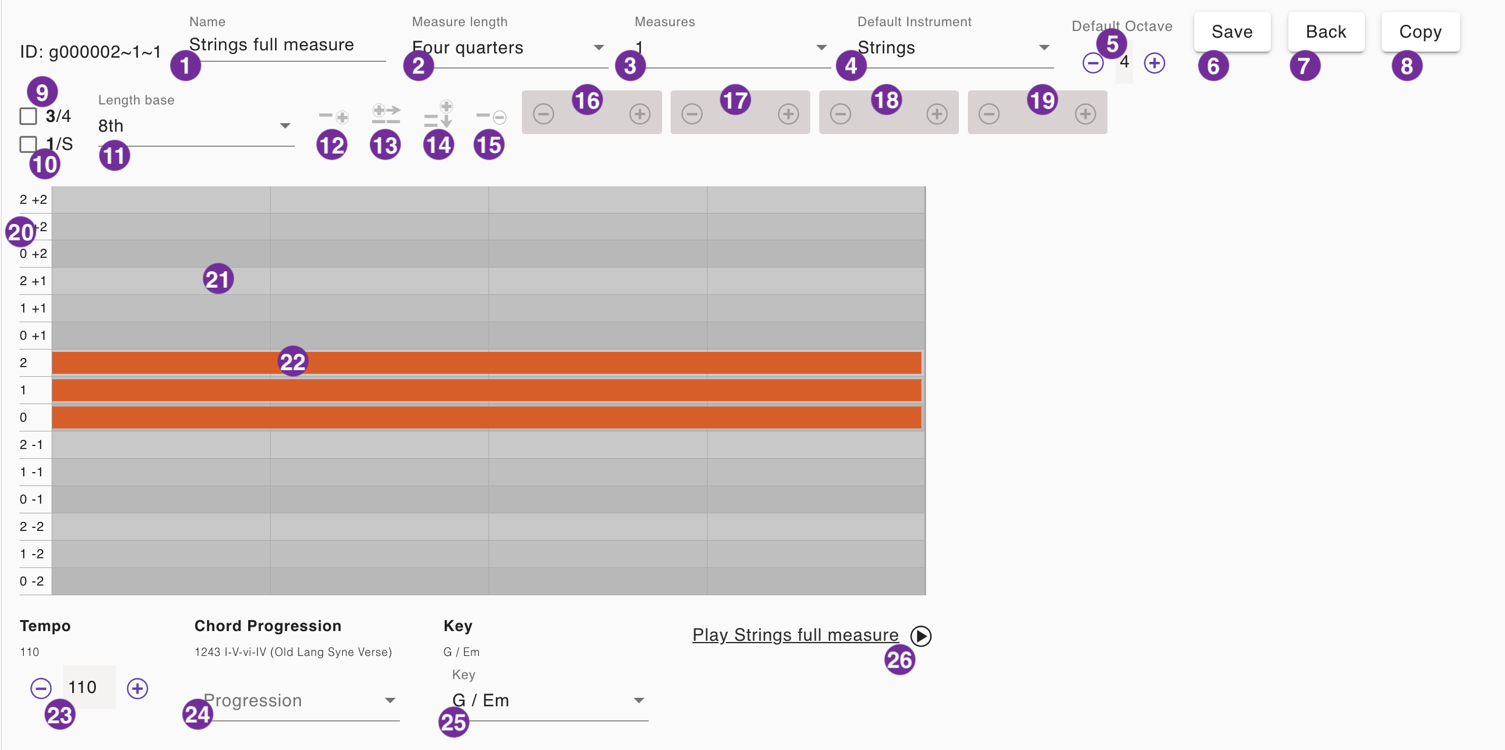The image size is (1505, 750).
Task: Click the Name field containing Strings full measure
Action: [x=286, y=46]
